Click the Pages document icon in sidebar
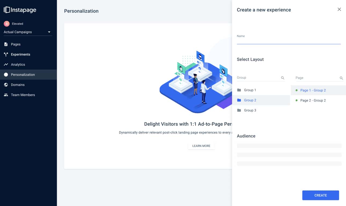 (x=6, y=44)
